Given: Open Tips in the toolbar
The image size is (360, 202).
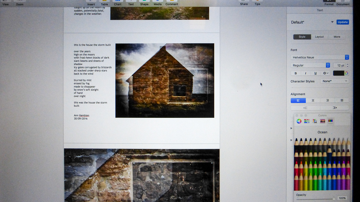Looking at the screenshot, I should [257, 3].
